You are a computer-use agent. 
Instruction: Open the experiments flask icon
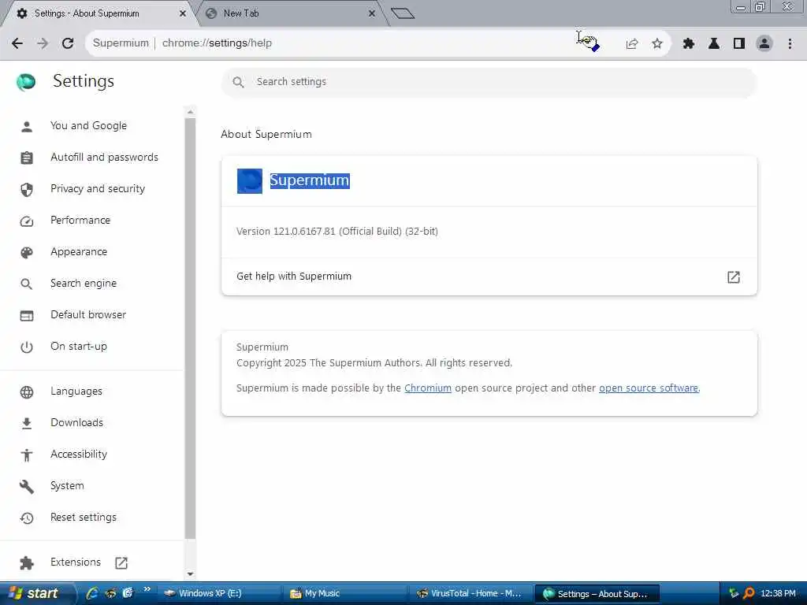(714, 44)
